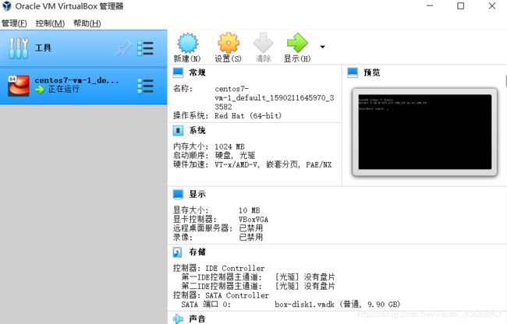
Task: Minimize the VirtualBox manager window
Action: tap(430, 5)
